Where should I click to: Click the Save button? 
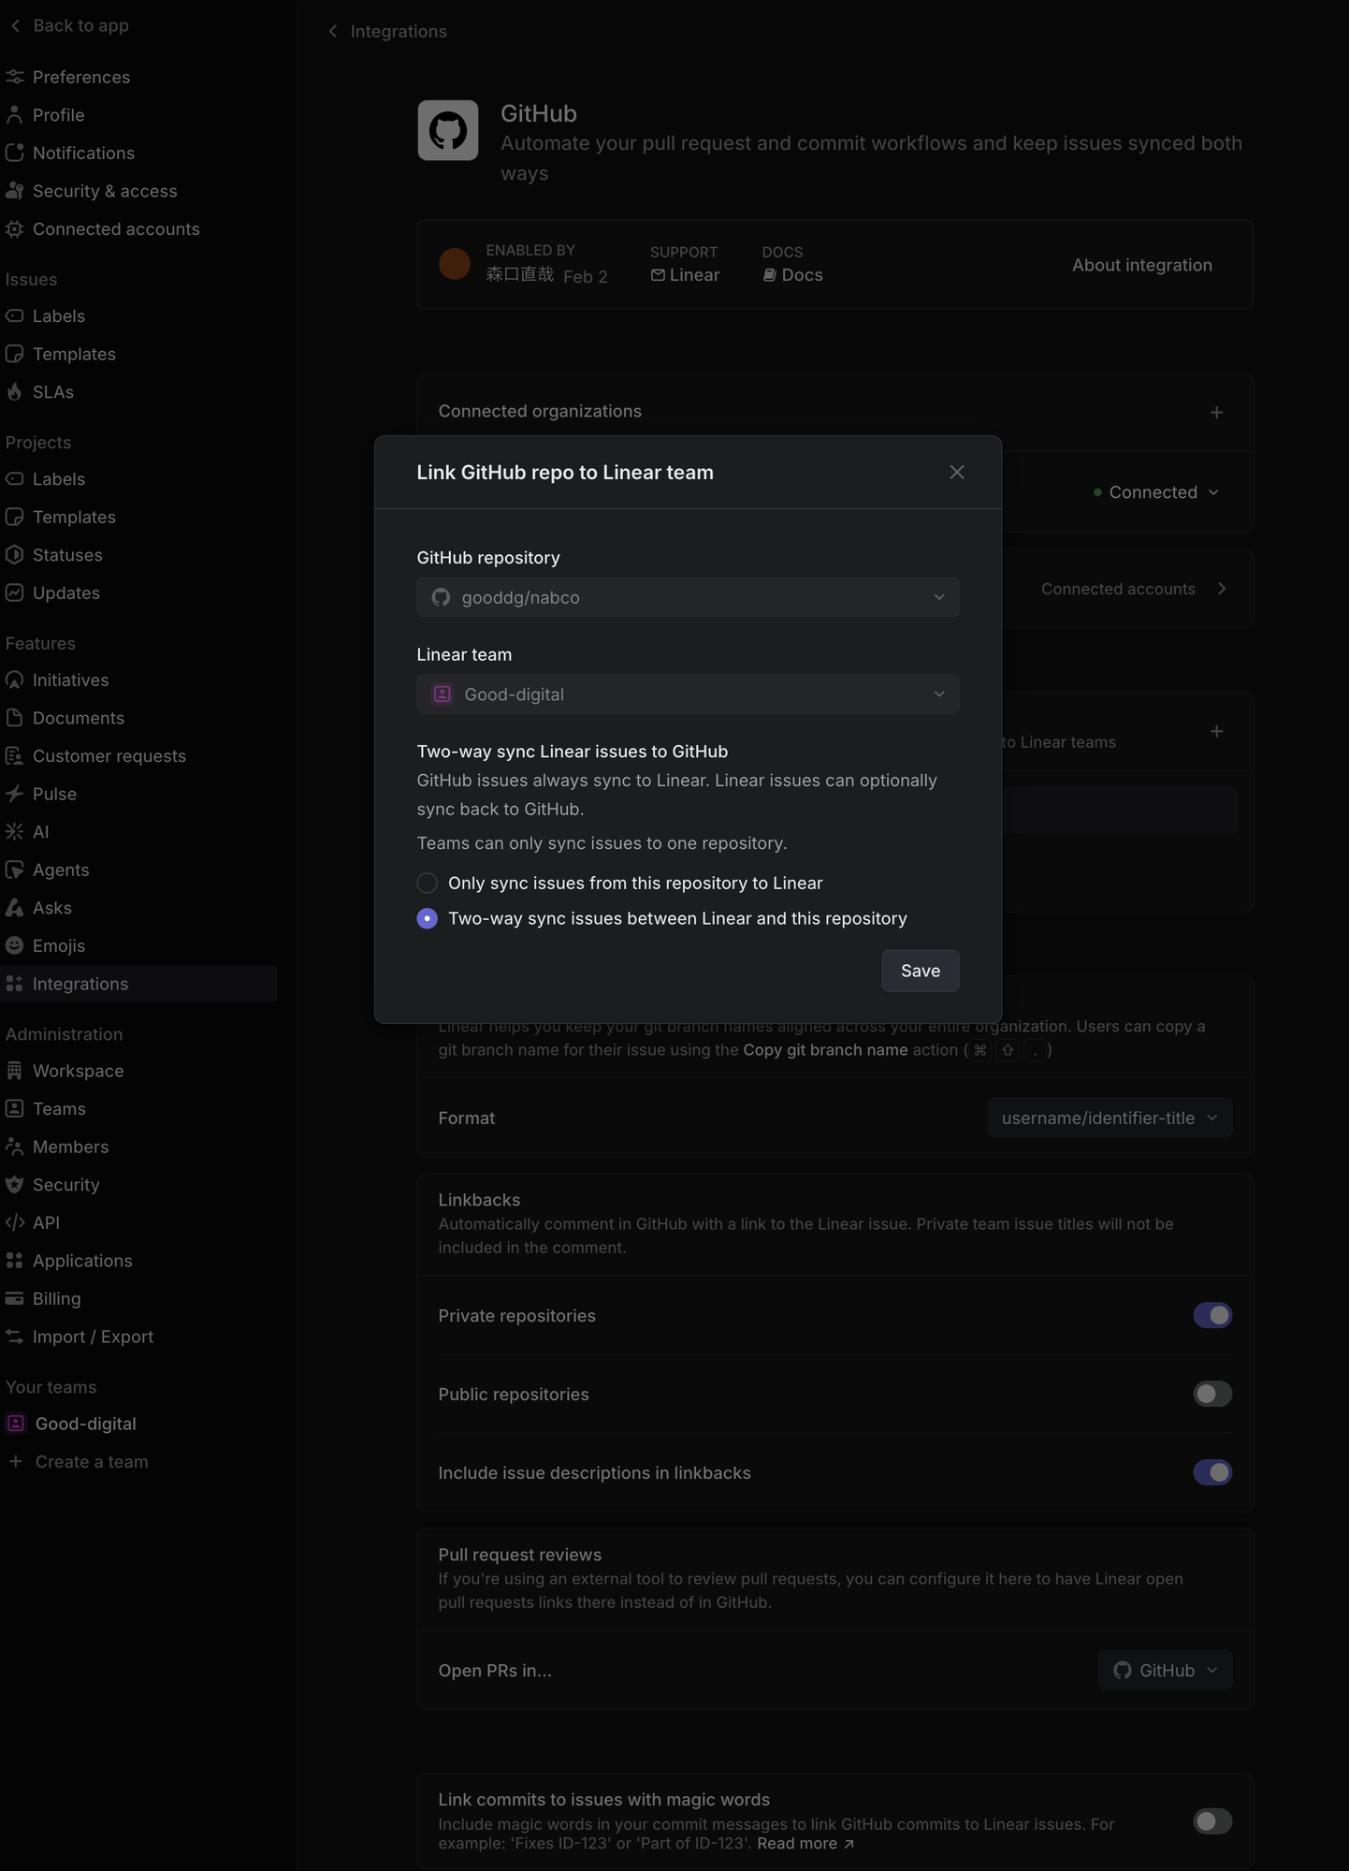pos(920,971)
